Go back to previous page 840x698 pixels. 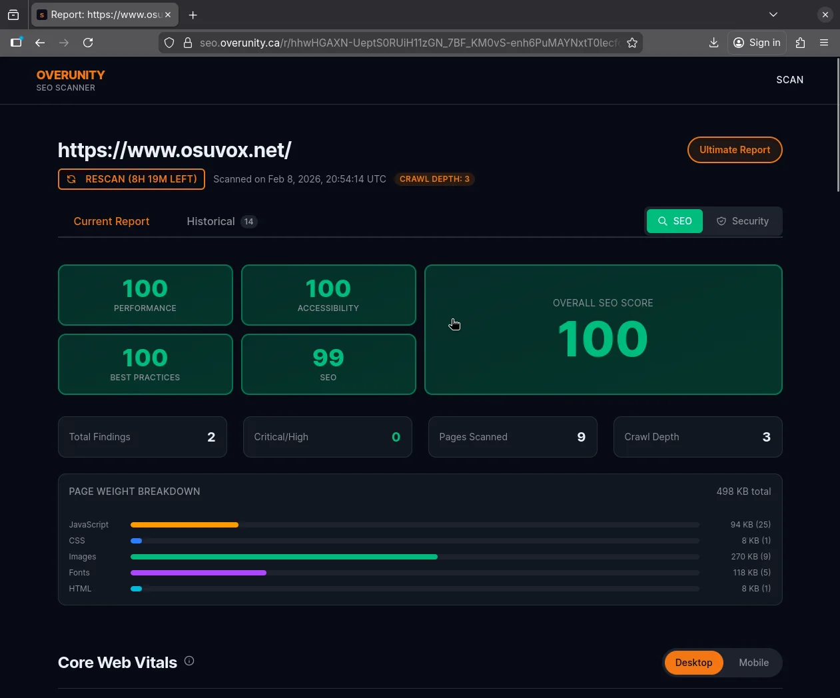(40, 43)
